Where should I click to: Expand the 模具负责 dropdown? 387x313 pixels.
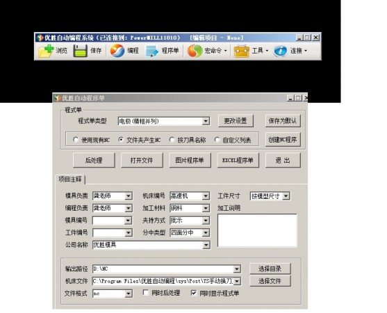click(128, 196)
